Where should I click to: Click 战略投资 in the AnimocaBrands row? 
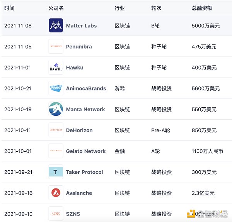click(161, 88)
